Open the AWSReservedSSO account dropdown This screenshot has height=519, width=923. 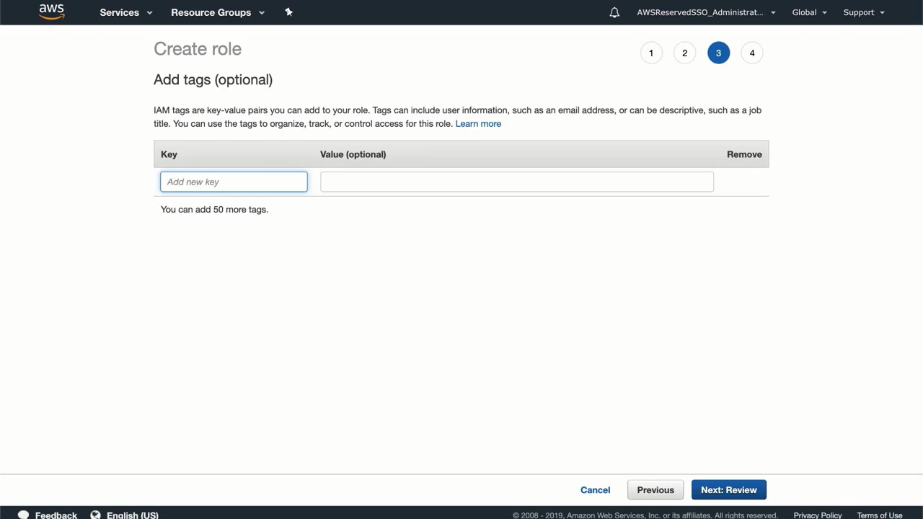(706, 12)
